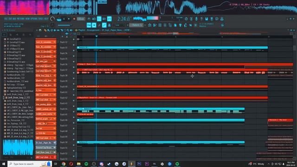Select Lush Startup Pad Csus 172
Screen dimensions: 297x167
(x=19, y=127)
